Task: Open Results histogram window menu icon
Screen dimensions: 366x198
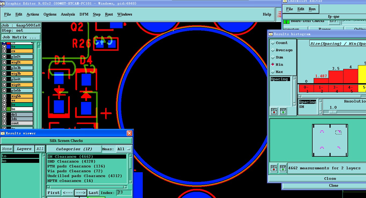Action: coord(271,34)
